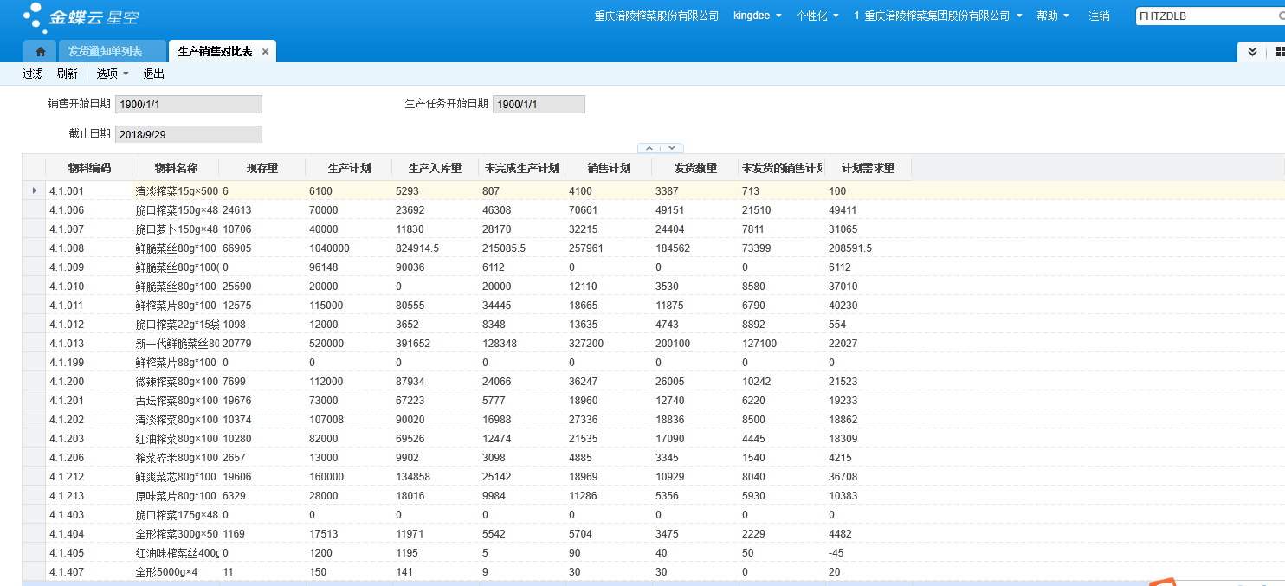Select the 生产销售对比表 tab
1285x586 pixels.
[215, 52]
